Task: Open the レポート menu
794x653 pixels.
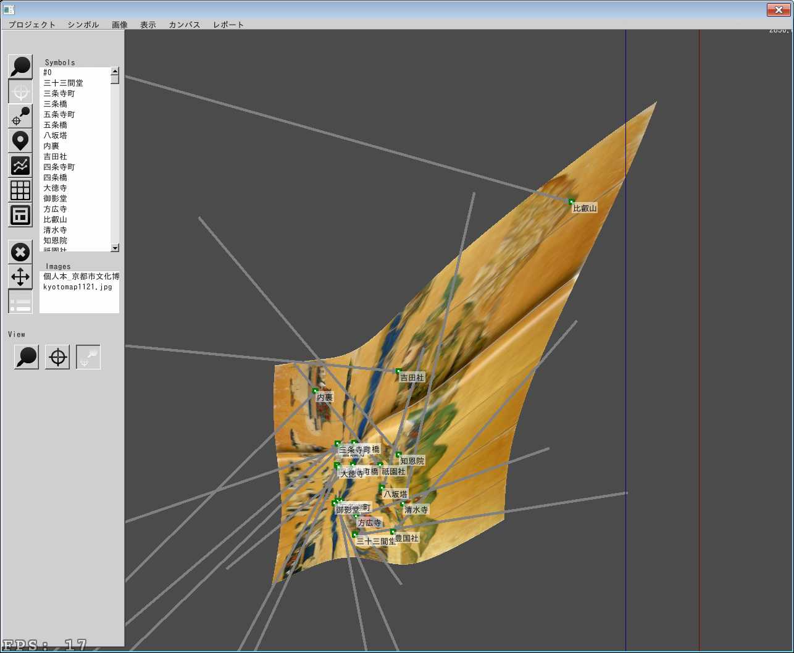Action: [x=228, y=25]
